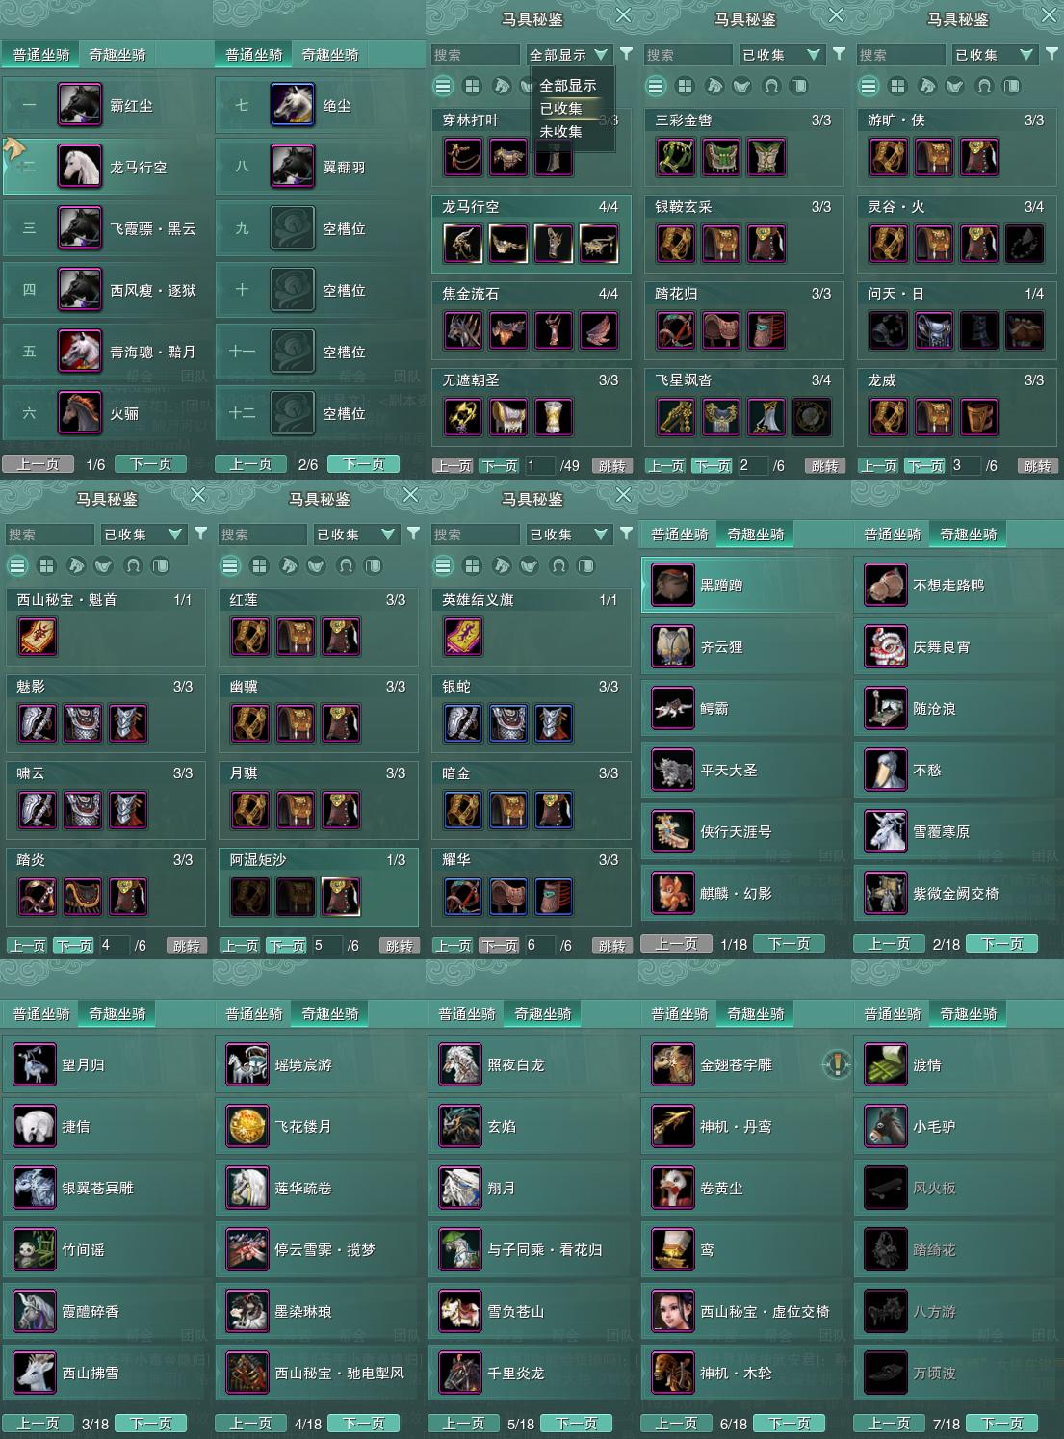This screenshot has width=1064, height=1439.
Task: Pick the 火骊 horse icon
Action: 80,413
